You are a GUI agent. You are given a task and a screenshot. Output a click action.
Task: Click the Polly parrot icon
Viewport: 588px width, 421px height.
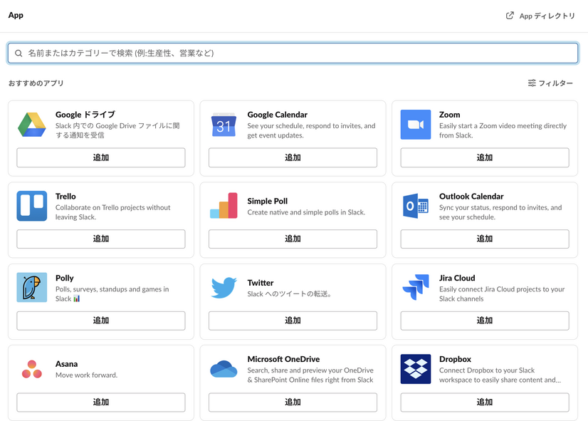pos(32,288)
